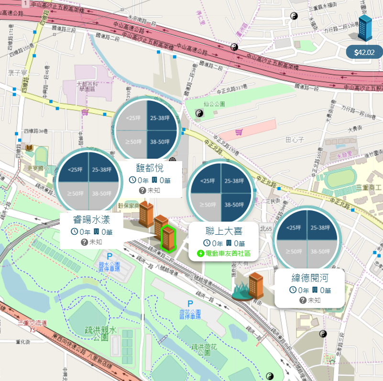Click the clock icon in 馥都悦 card

[x=132, y=180]
